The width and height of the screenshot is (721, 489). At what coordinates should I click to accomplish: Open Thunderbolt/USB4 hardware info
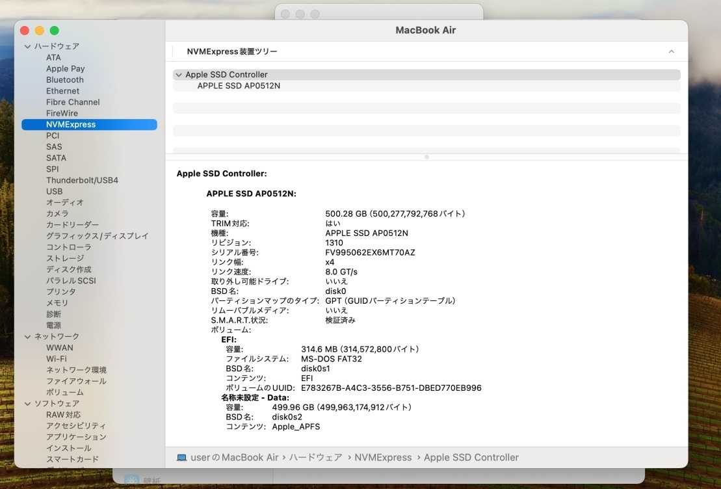[x=82, y=180]
